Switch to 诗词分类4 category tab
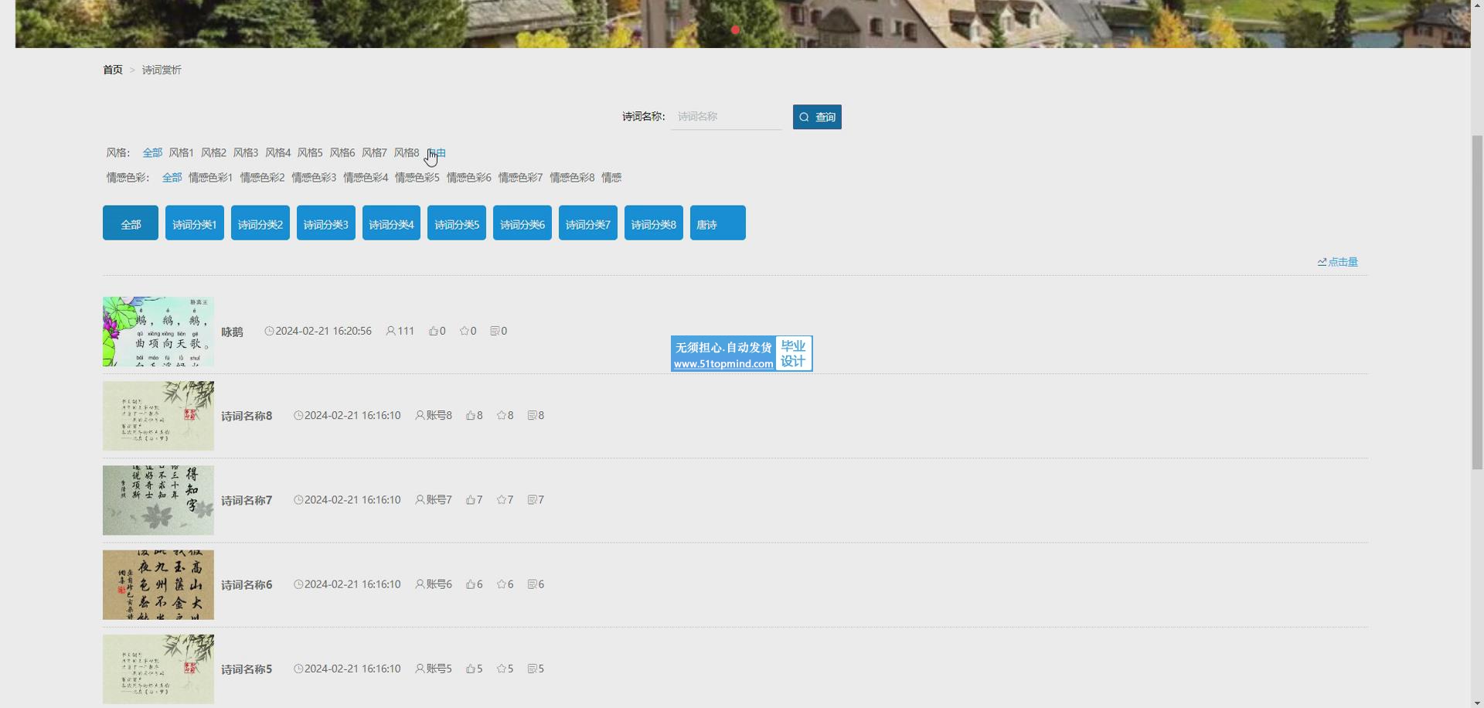Screen dimensions: 1484x708 [x=391, y=223]
